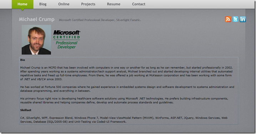Click the Fortune 500 companies paragraph
Screen dimensions: 256x134
tap(127, 89)
